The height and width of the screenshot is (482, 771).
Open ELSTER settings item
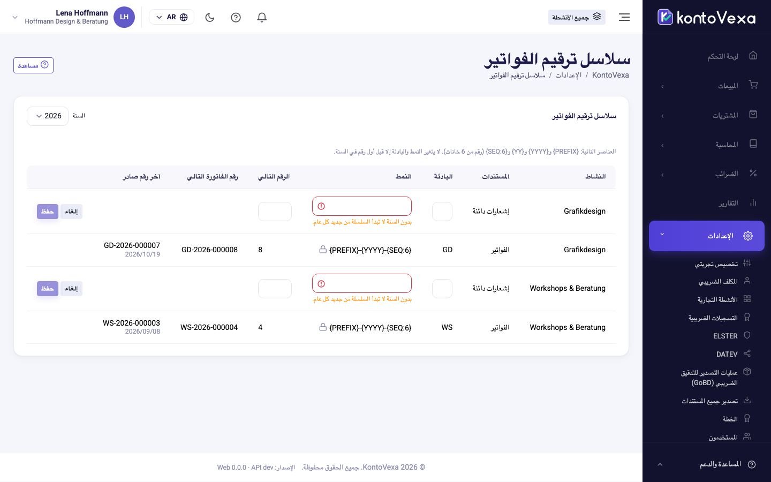click(724, 336)
